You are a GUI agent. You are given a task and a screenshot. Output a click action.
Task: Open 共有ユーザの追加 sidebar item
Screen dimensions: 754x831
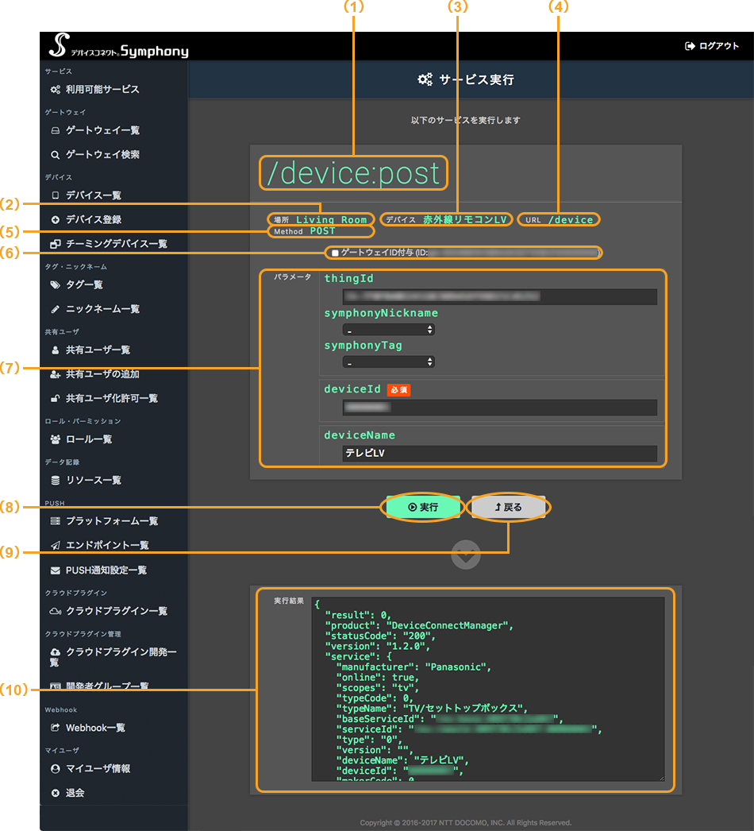click(102, 374)
